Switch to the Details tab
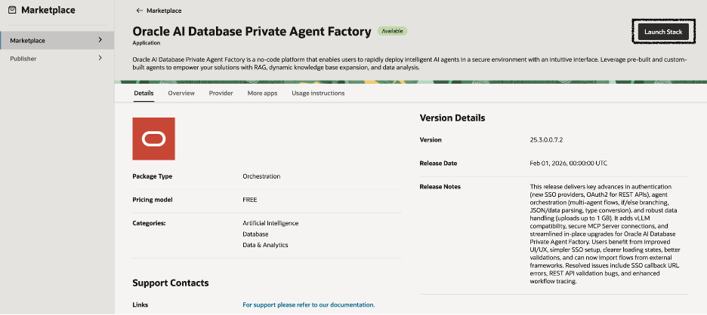Image resolution: width=707 pixels, height=315 pixels. pos(144,93)
